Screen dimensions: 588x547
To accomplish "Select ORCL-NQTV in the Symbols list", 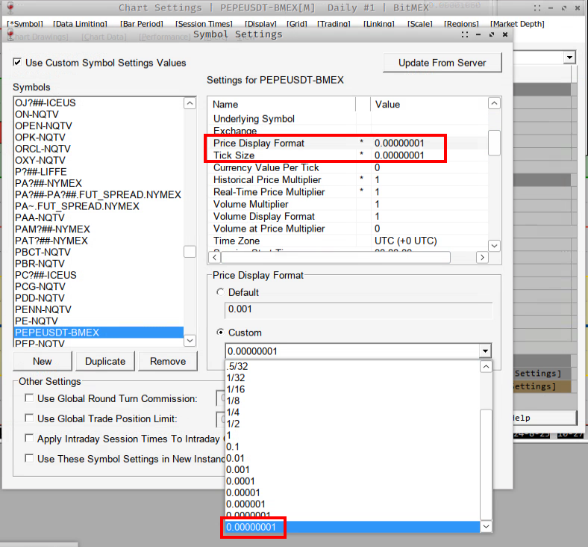I will point(98,149).
